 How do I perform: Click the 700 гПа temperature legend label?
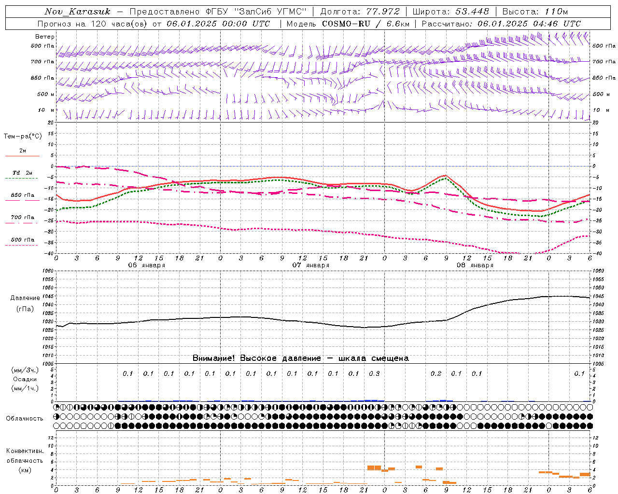(23, 218)
